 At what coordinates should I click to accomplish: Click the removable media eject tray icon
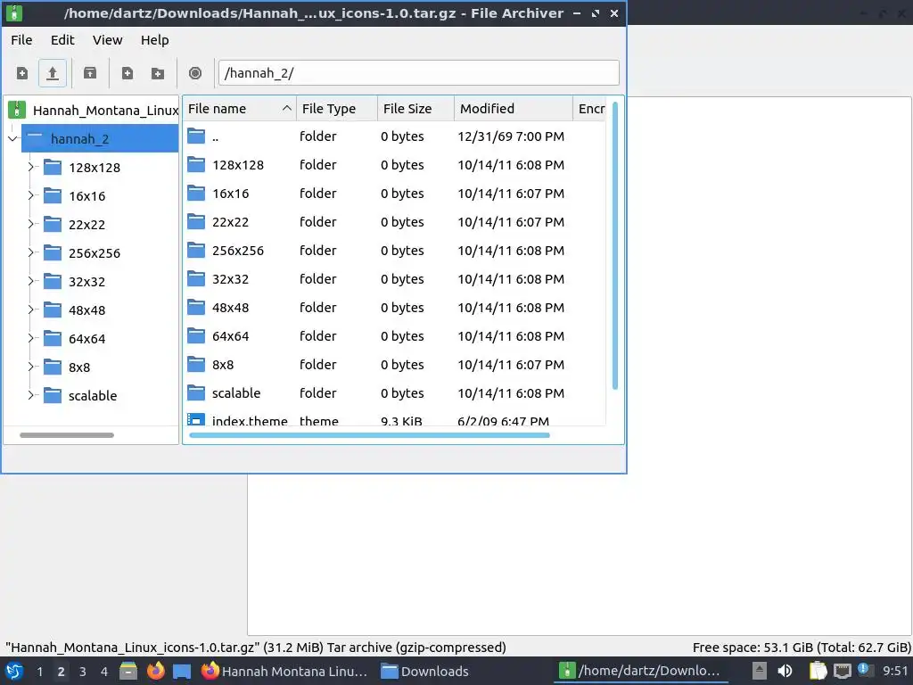tap(760, 671)
